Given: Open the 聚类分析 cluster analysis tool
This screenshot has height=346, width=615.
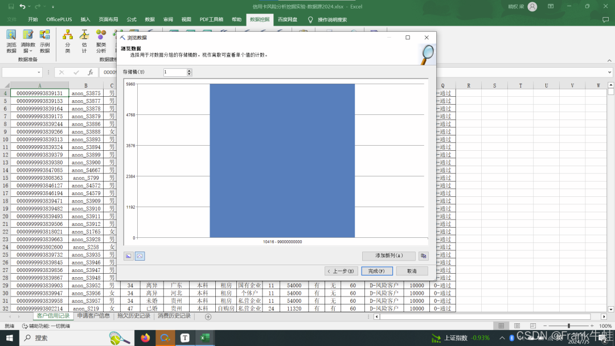Looking at the screenshot, I should point(101,40).
